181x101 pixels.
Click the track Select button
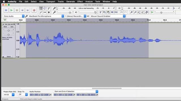pos(9,57)
